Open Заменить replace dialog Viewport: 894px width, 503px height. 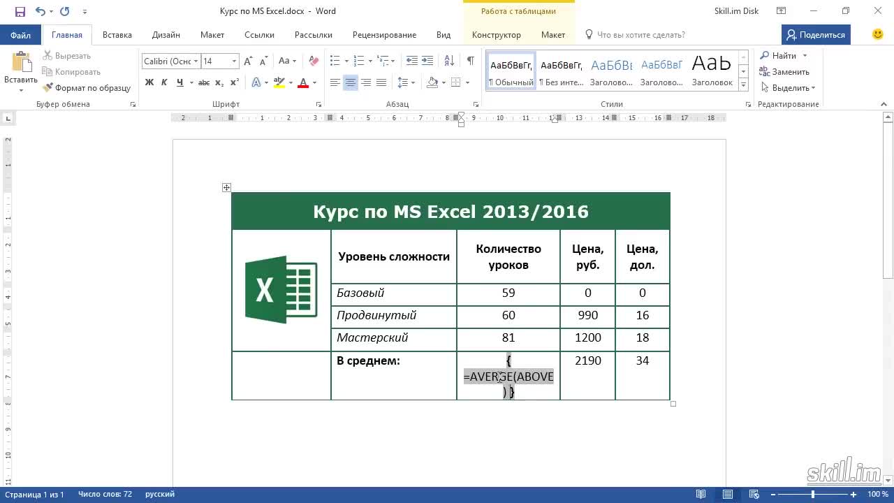[x=785, y=72]
